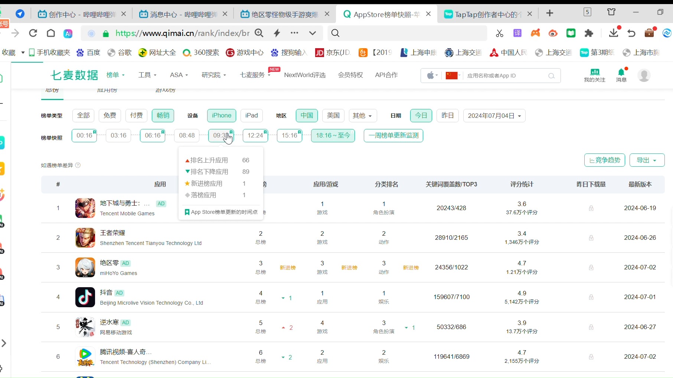Select iPhone device filter
This screenshot has height=378, width=673.
pyautogui.click(x=222, y=116)
